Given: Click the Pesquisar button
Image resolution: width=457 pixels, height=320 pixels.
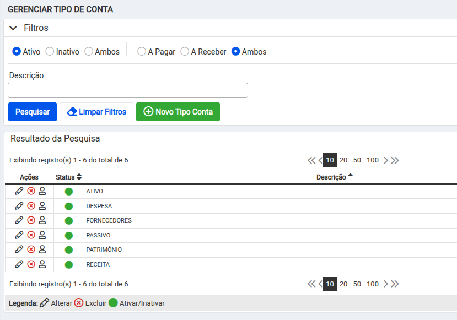Looking at the screenshot, I should coord(33,112).
